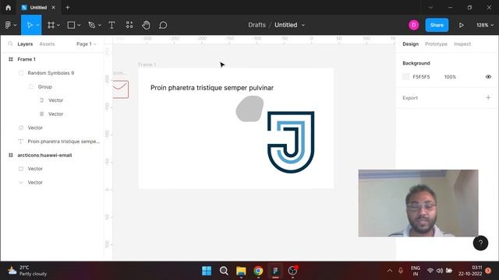Select the Rectangle shape tool
499x280 pixels.
click(x=71, y=25)
